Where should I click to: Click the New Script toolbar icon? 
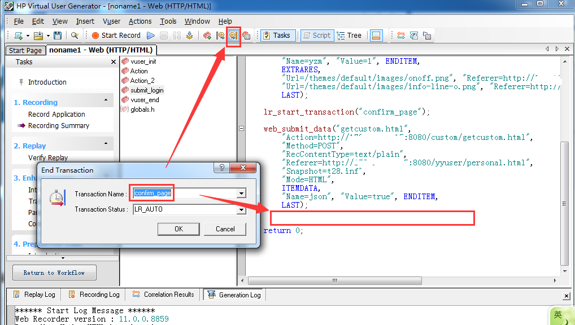tap(18, 36)
